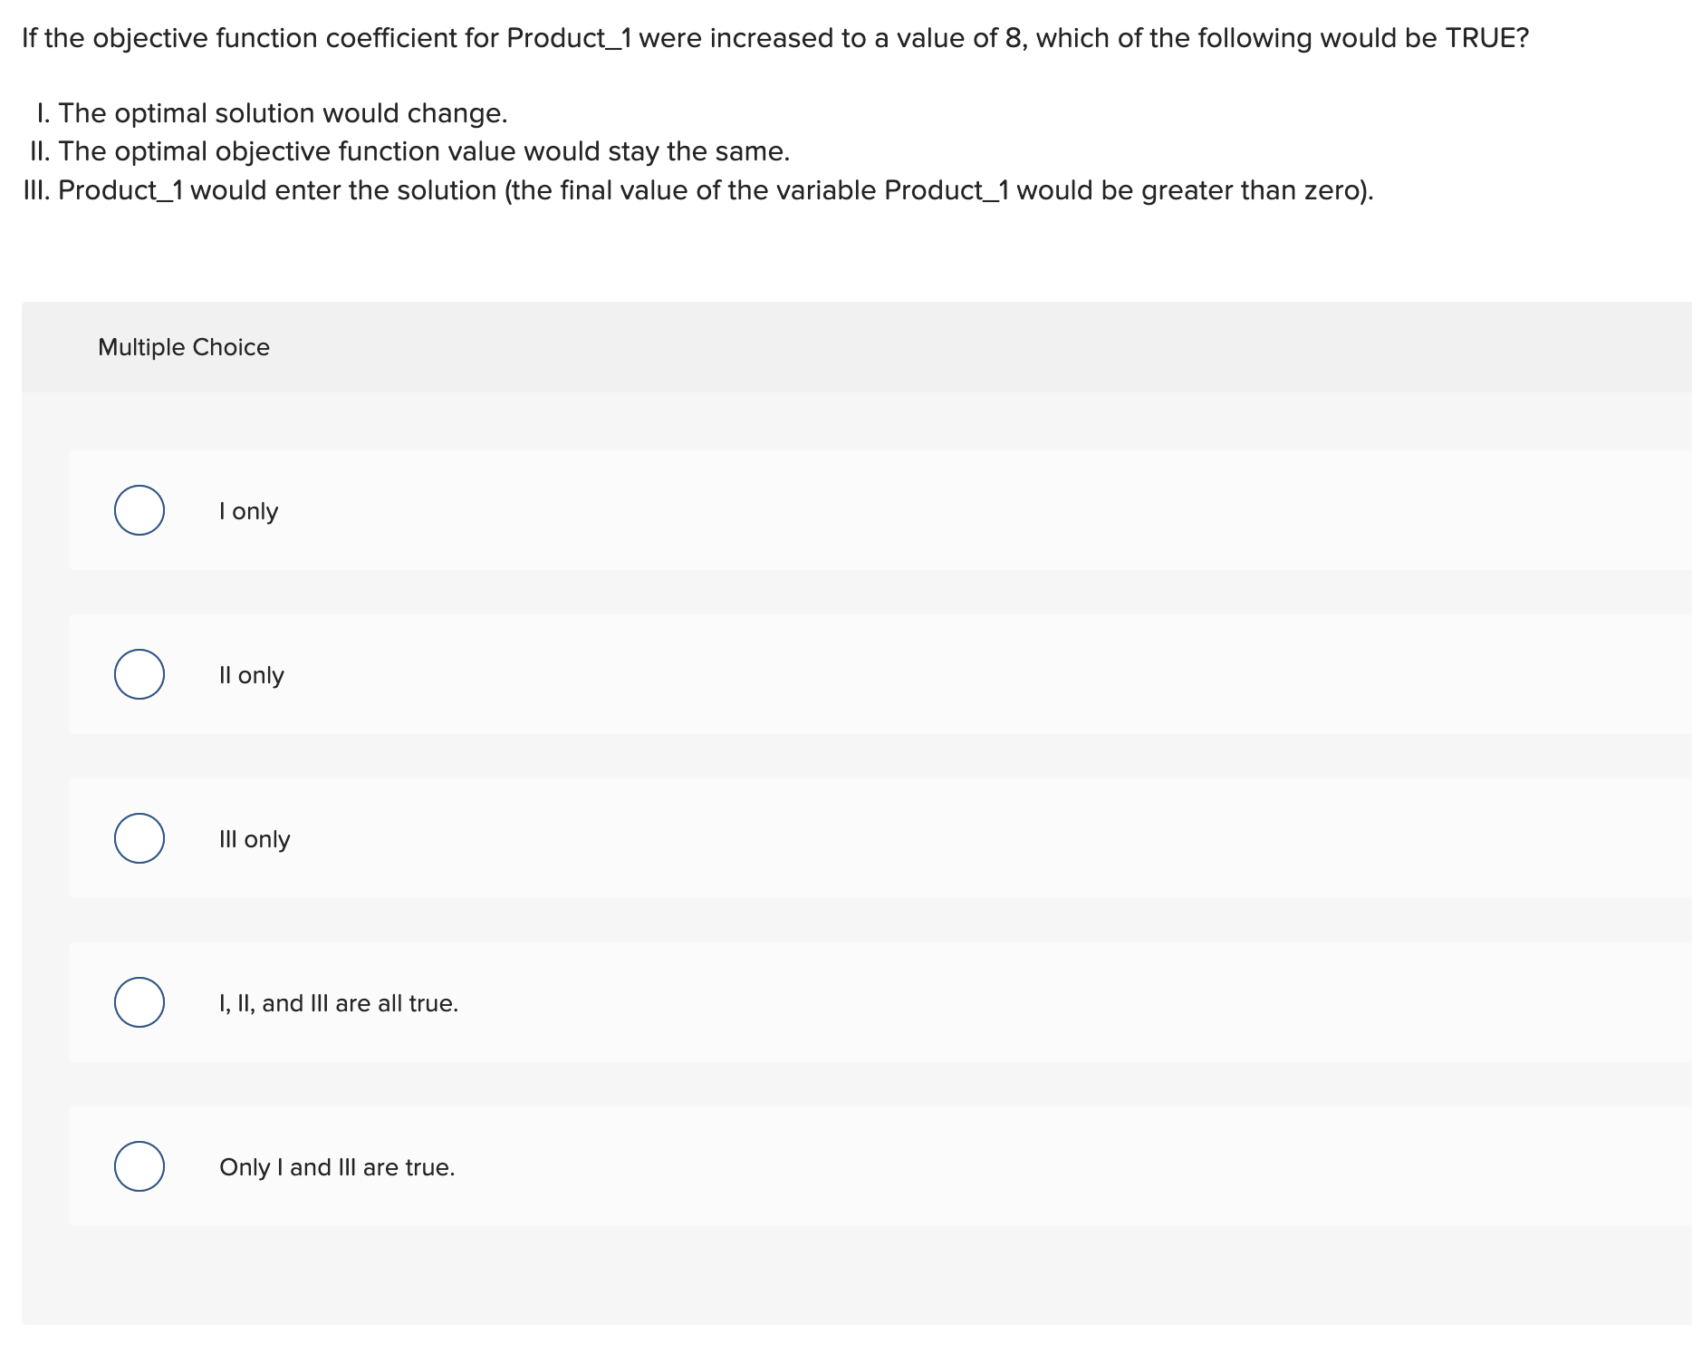Select the 'II only' radio button
This screenshot has width=1692, height=1363.
coord(139,674)
